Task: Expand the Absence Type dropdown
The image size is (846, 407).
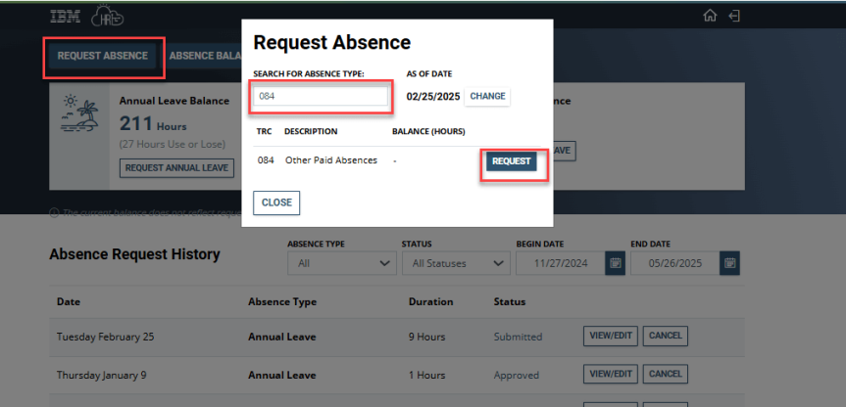Action: coord(342,263)
